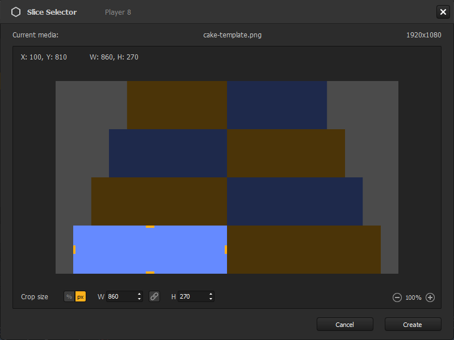Close the Slice Selector dialog
Image resolution: width=454 pixels, height=340 pixels.
[443, 12]
